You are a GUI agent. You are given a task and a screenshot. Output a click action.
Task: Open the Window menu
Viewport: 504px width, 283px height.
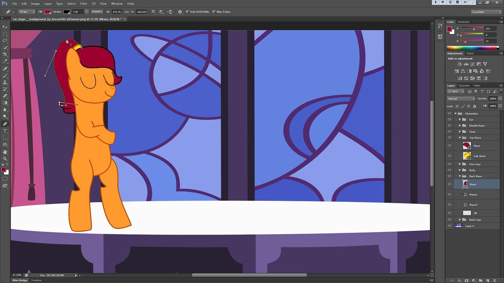(117, 4)
